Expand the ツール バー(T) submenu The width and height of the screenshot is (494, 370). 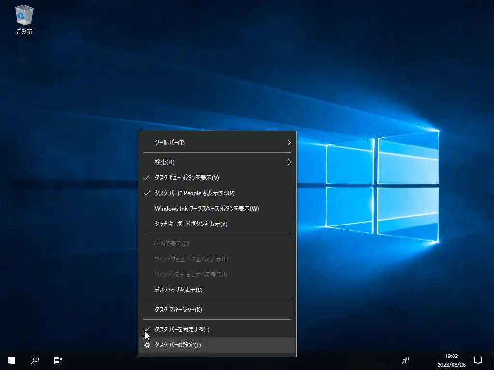[217, 143]
